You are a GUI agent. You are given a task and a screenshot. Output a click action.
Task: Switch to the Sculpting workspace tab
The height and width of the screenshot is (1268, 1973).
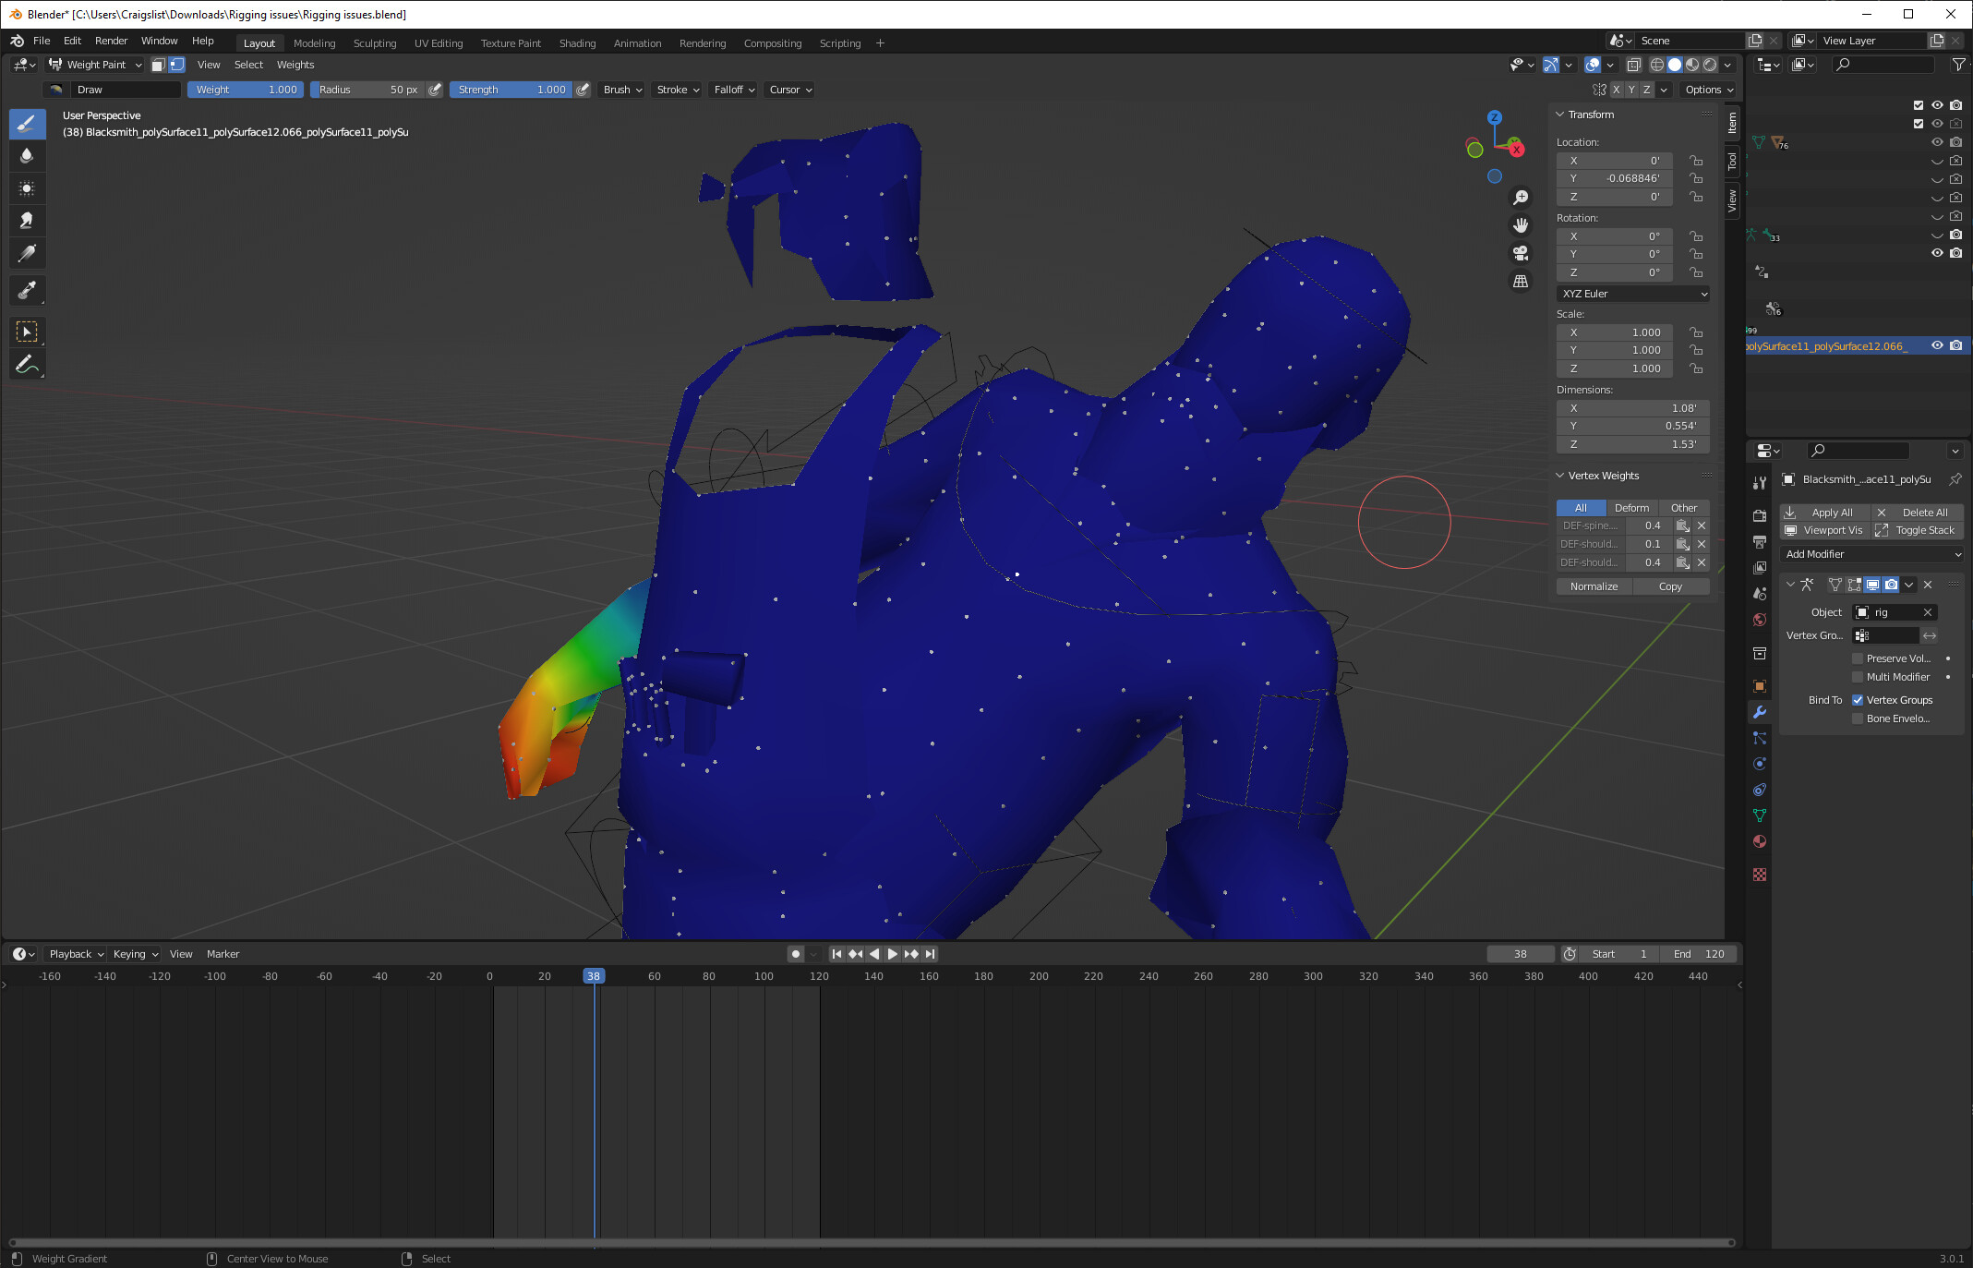pyautogui.click(x=375, y=43)
